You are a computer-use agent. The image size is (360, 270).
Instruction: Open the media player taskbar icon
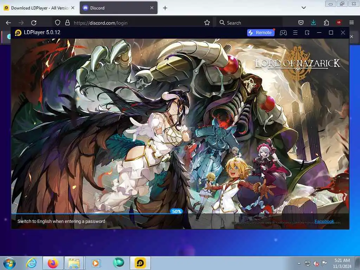coord(96,263)
